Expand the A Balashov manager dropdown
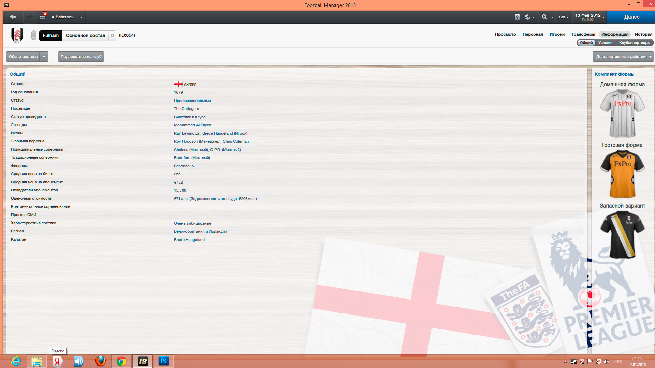The image size is (655, 368). [81, 17]
